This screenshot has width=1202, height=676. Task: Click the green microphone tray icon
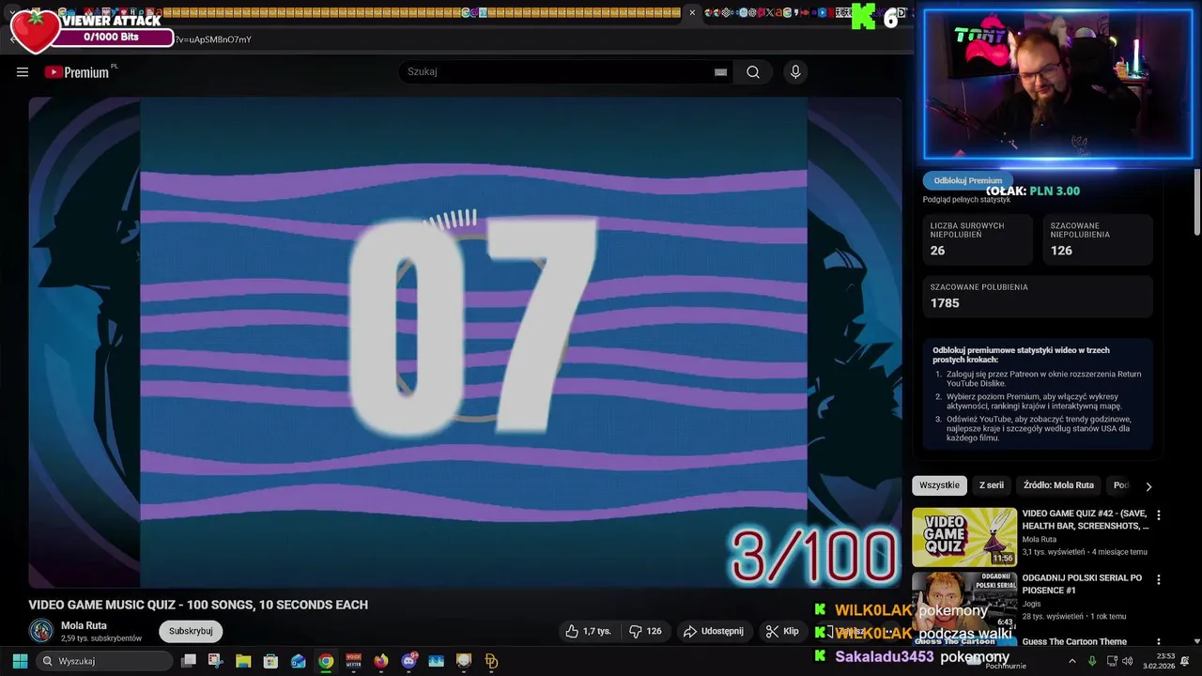1092,661
